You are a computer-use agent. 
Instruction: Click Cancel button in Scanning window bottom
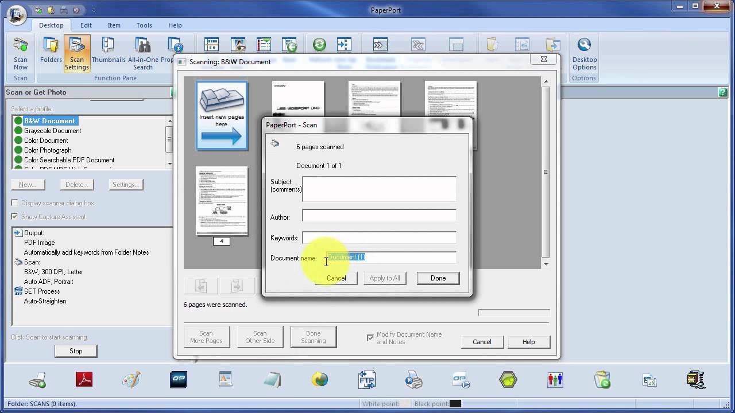point(482,342)
